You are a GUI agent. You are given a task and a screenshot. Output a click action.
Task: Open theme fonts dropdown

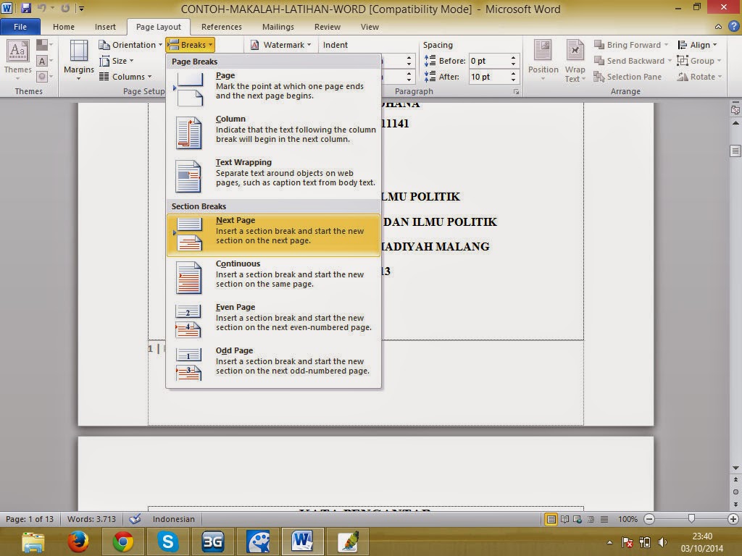44,61
